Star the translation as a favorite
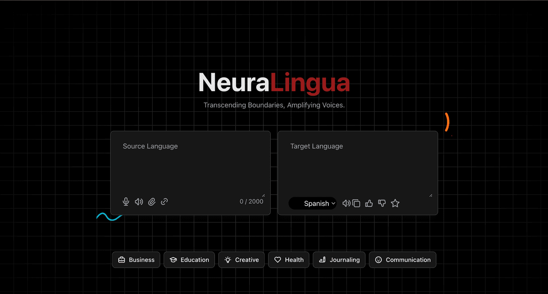Viewport: 548px width, 294px height. 395,203
